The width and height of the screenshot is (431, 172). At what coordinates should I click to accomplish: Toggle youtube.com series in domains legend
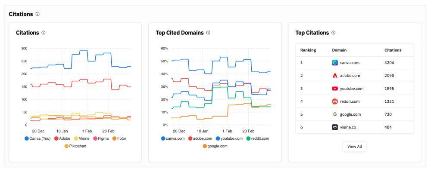tap(230, 138)
